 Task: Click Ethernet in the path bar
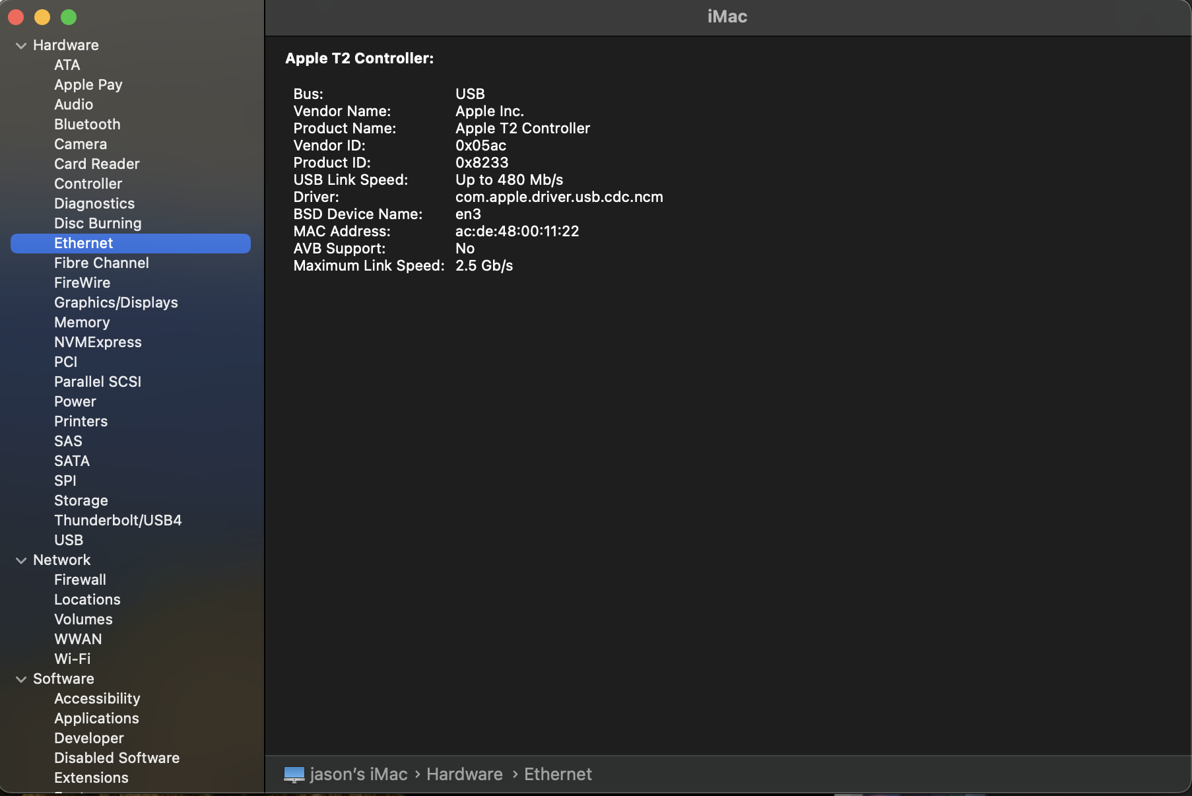558,774
